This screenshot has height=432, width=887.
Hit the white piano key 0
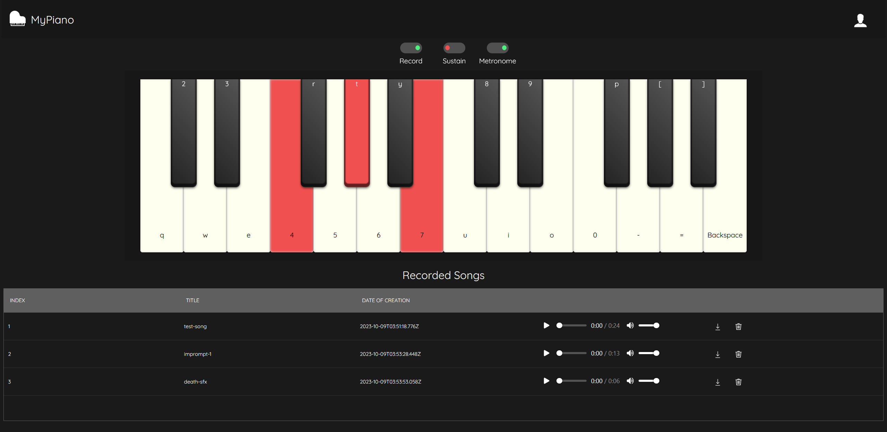click(x=595, y=218)
